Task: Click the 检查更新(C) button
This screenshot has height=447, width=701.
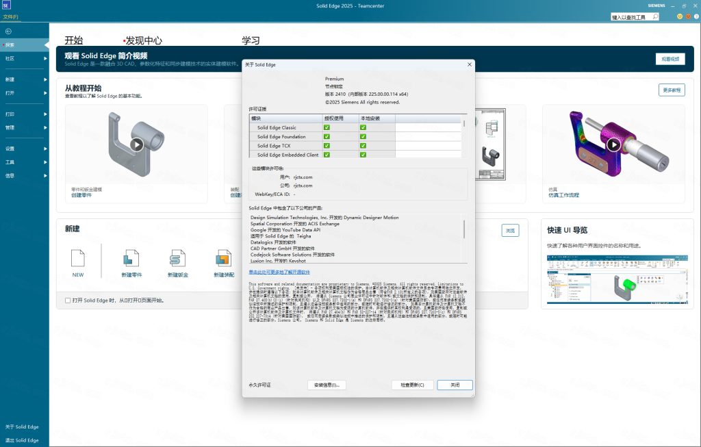Action: pyautogui.click(x=412, y=385)
